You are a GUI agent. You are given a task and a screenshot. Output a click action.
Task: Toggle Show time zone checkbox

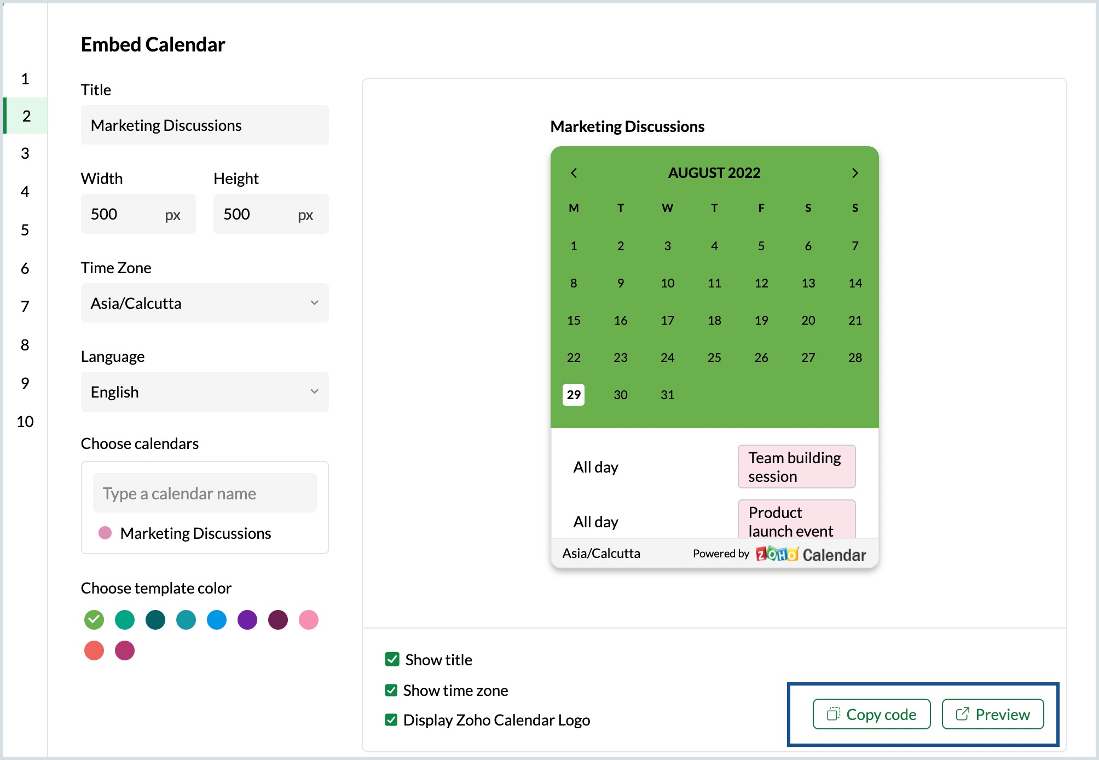tap(391, 690)
